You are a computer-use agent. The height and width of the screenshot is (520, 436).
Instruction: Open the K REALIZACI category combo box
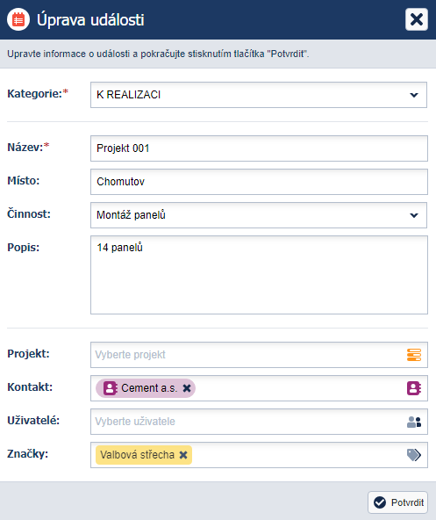coord(259,95)
